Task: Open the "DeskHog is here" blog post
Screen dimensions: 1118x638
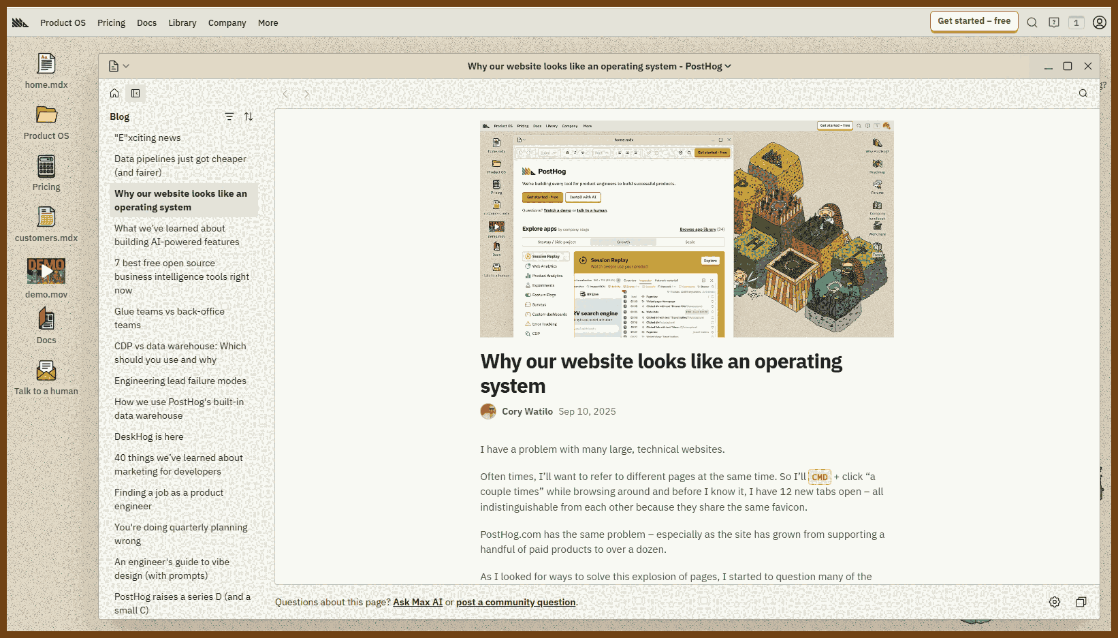Action: click(x=148, y=436)
